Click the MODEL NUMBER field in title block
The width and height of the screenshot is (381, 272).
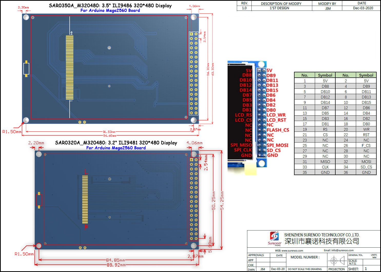(305, 257)
